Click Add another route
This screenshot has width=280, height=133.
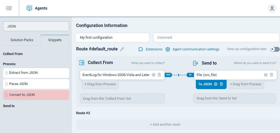click(165, 125)
